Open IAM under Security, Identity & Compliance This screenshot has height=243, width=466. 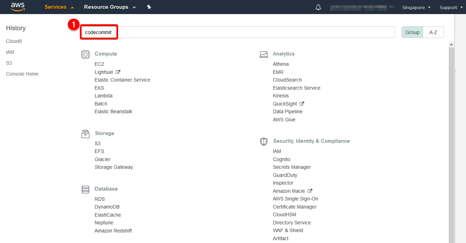point(277,151)
